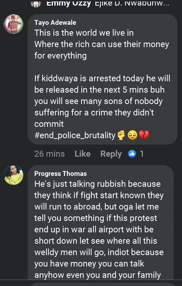
Task: Like Tayo Adewale's comment
Action: pyautogui.click(x=82, y=154)
